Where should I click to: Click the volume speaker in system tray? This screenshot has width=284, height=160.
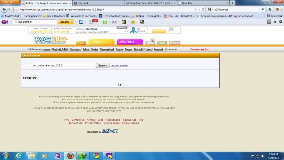[263, 156]
